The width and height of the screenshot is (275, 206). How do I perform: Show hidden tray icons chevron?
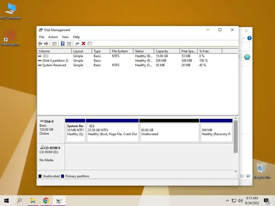[227, 201]
